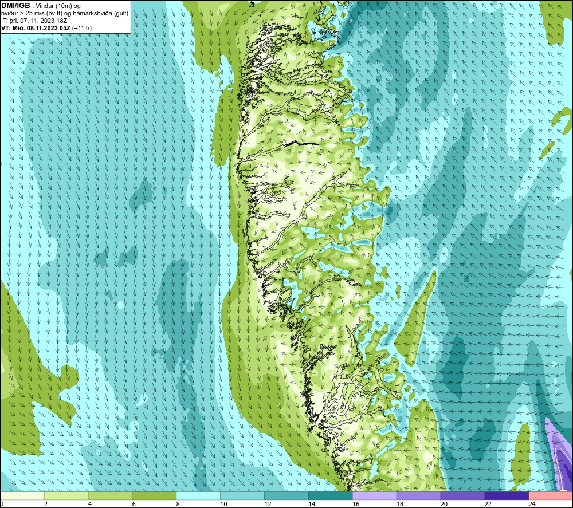Screen dimensions: 573x508
Task: Click the 12–14 m/s teal legend swatch
Action: [x=286, y=495]
